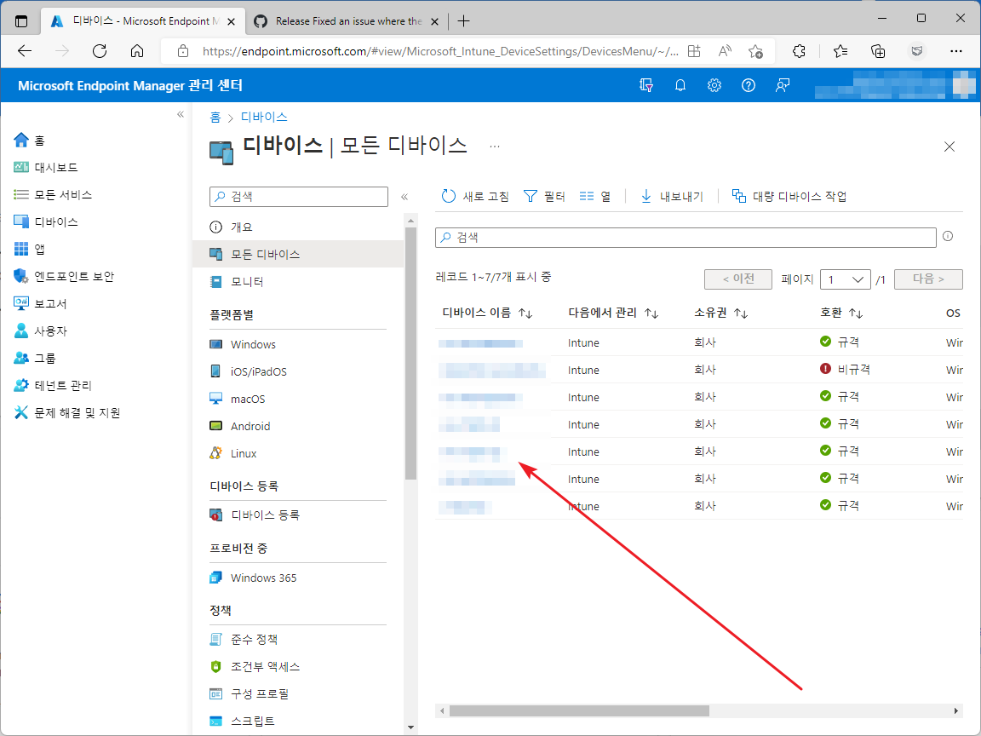Click the horizontal scrollbar under the table
The width and height of the screenshot is (981, 736).
(579, 711)
